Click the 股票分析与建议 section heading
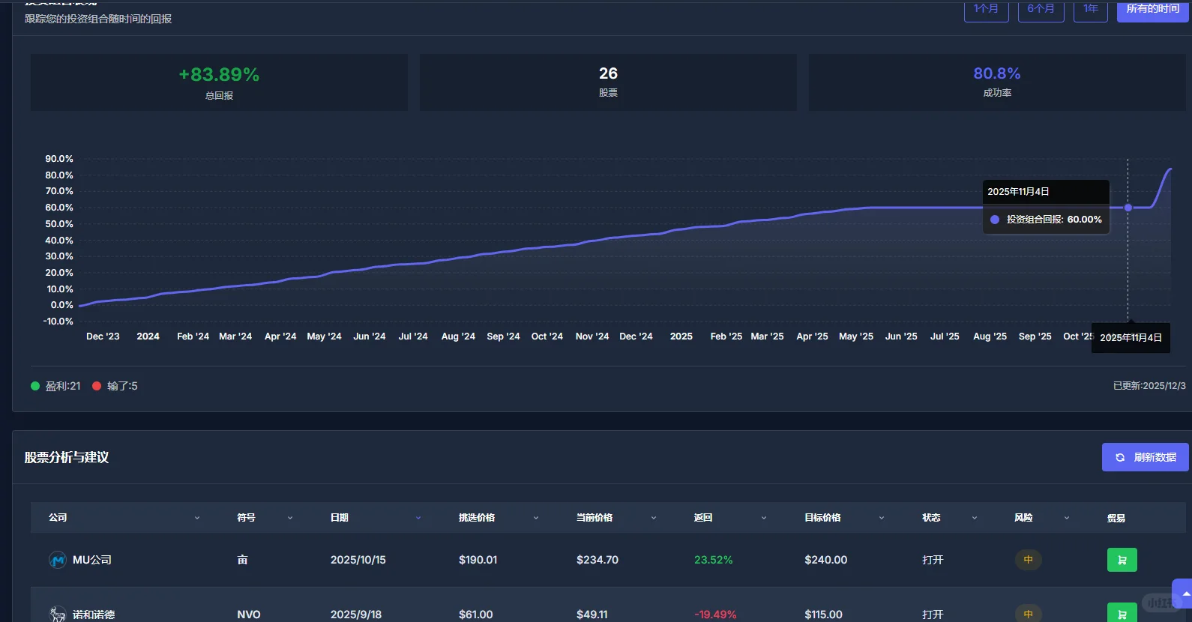This screenshot has width=1192, height=622. [67, 457]
